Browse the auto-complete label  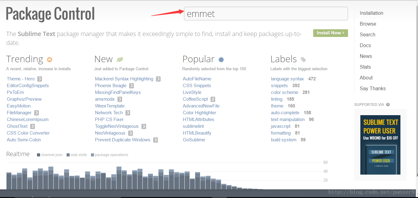click(285, 113)
